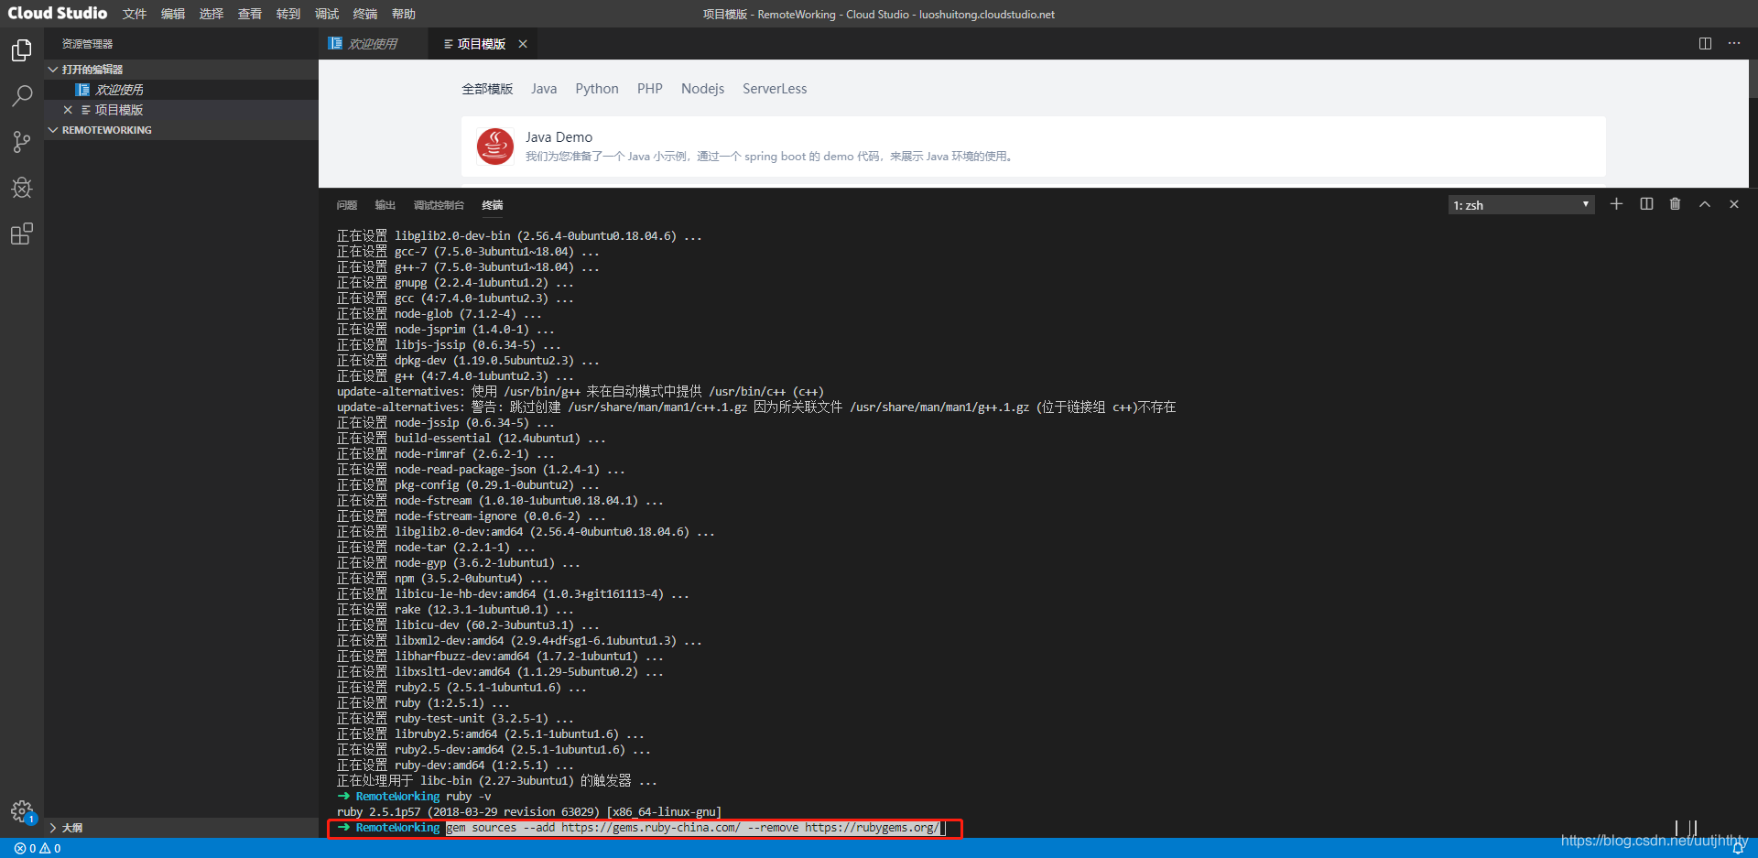Open the Search view icon

(x=22, y=95)
